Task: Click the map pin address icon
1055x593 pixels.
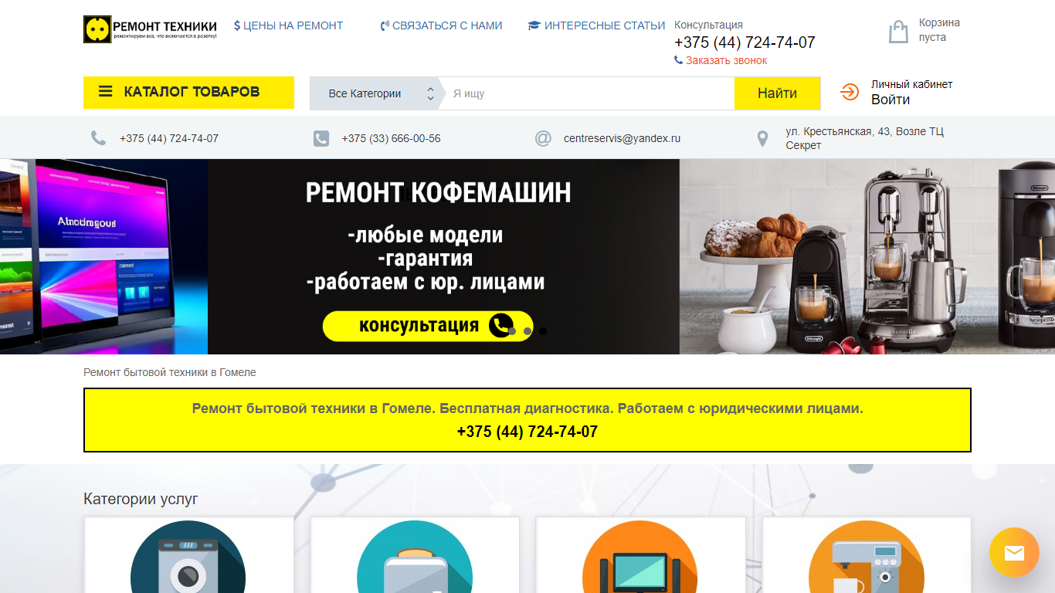Action: [x=763, y=139]
